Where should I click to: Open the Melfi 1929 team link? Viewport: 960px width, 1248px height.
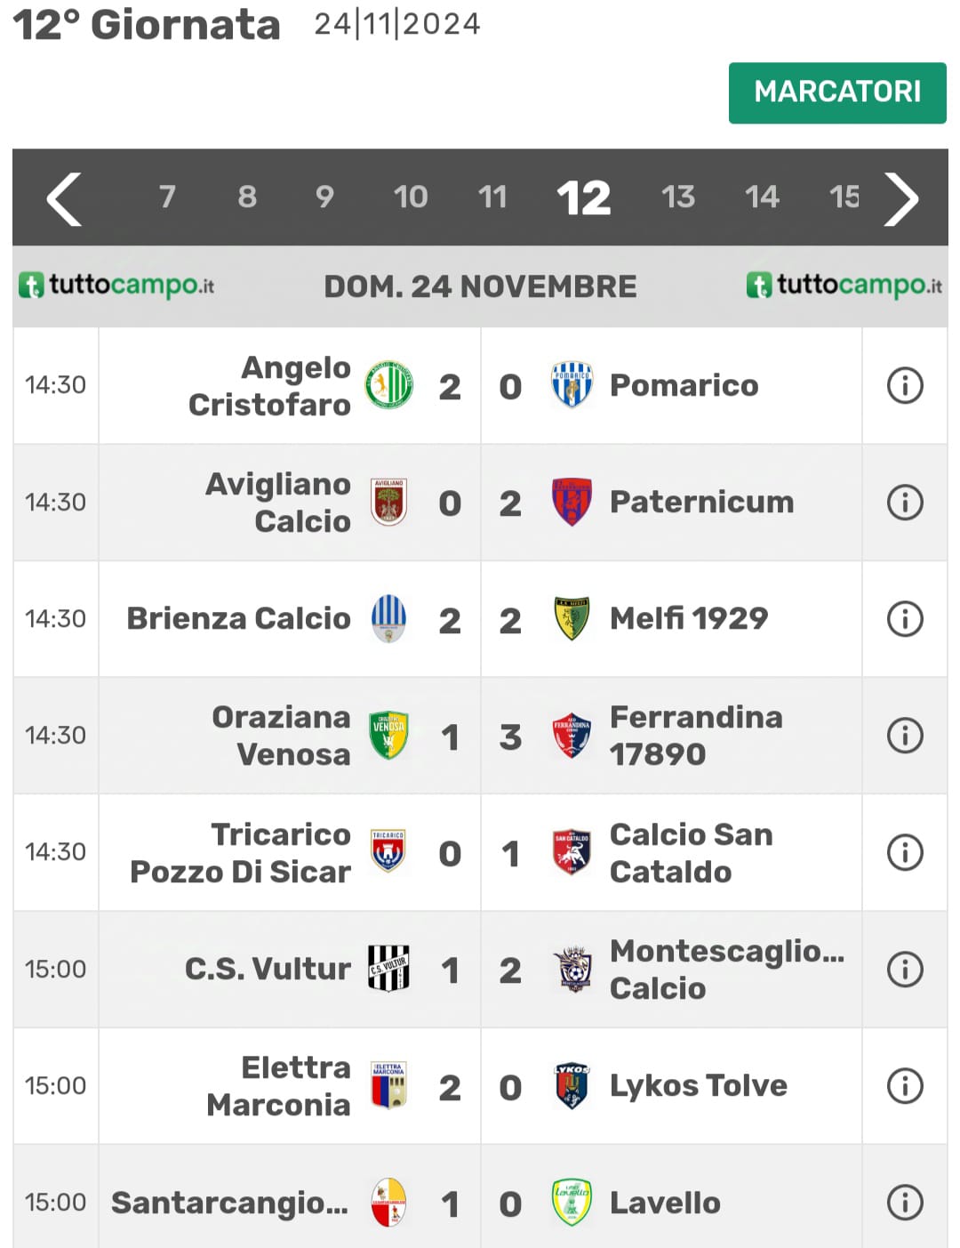pos(689,618)
